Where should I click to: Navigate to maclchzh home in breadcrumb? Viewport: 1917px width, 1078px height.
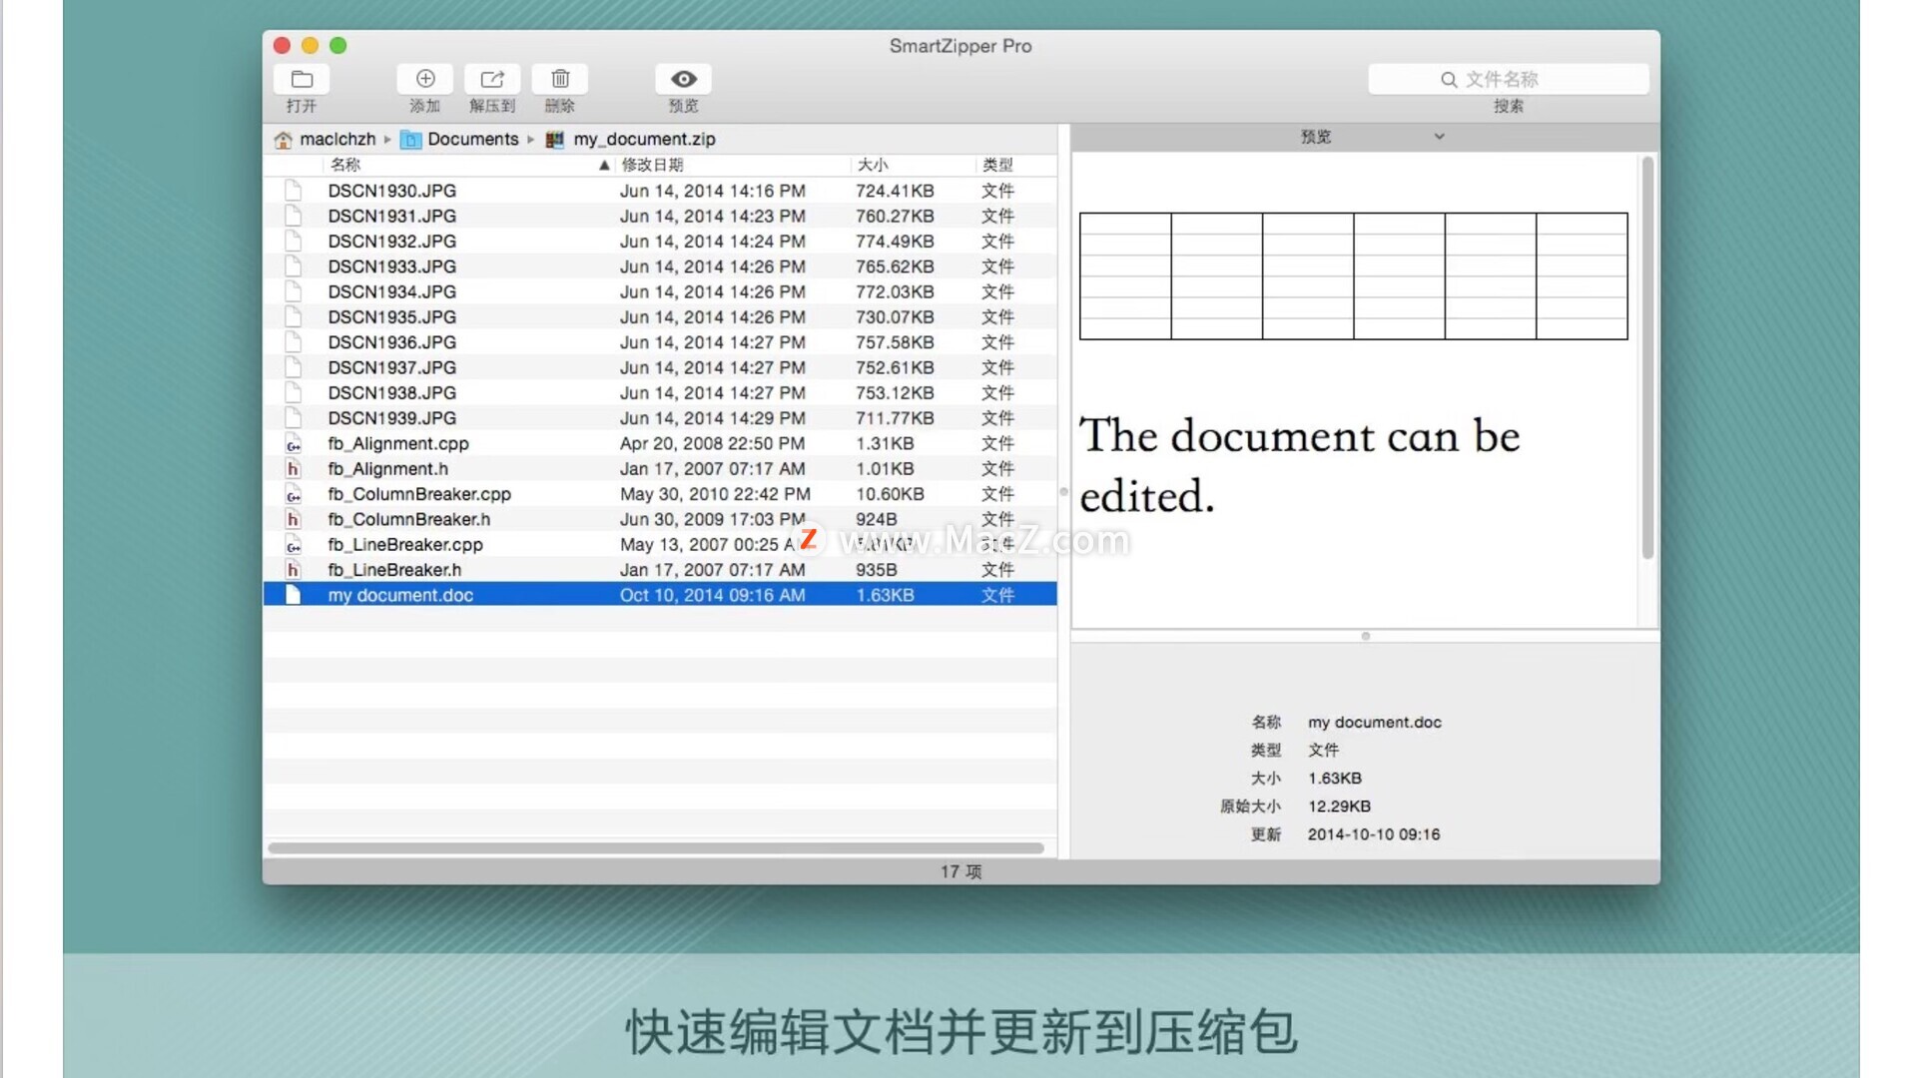[337, 140]
